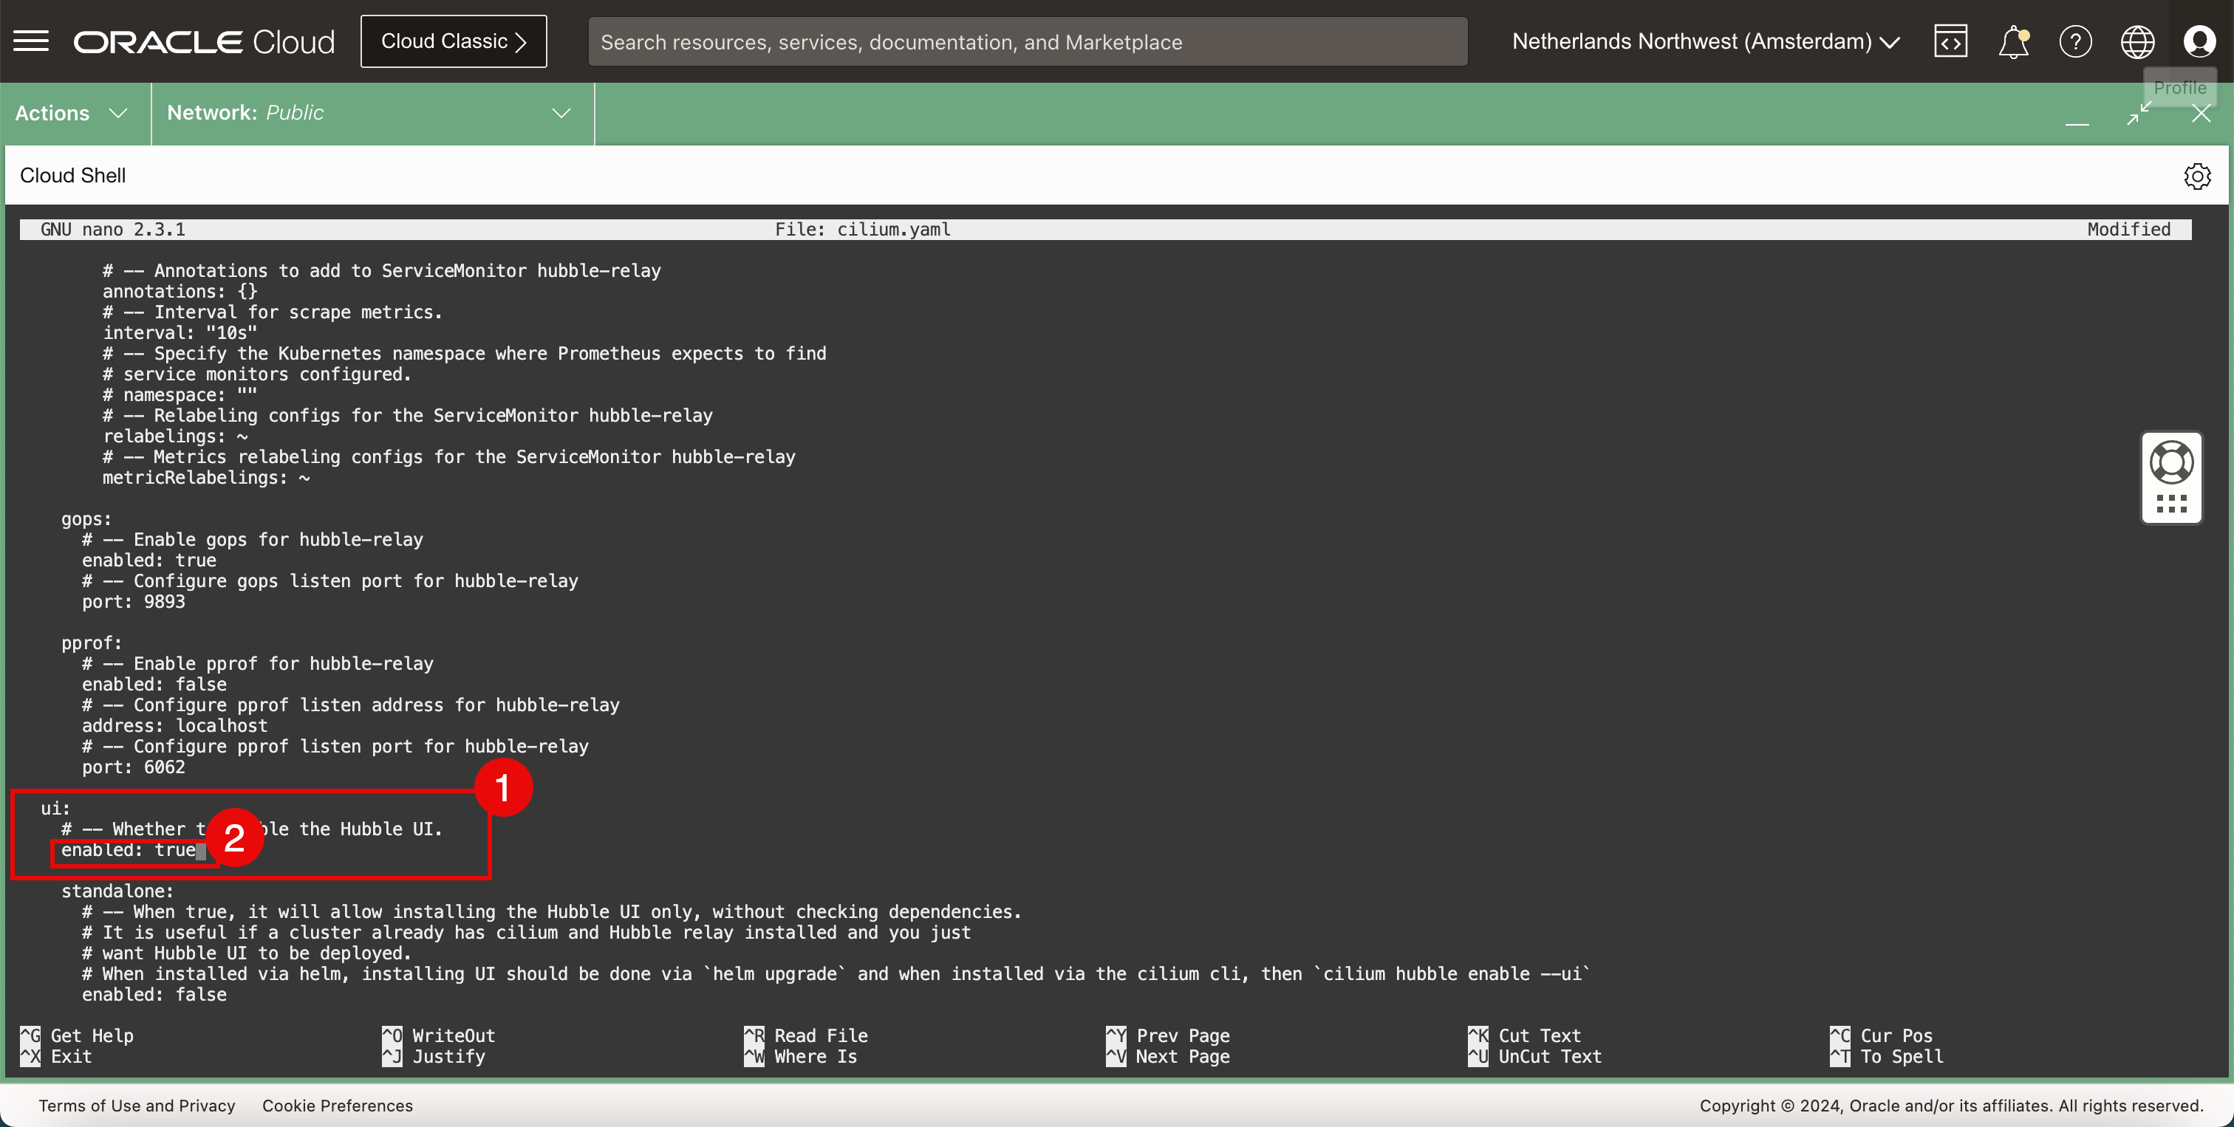Click the Oracle Cloud logo
Image resolution: width=2234 pixels, height=1127 pixels.
tap(204, 41)
